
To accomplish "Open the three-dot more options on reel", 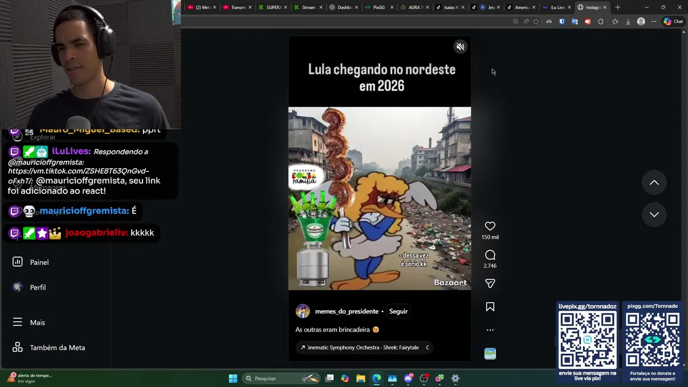I will click(490, 330).
